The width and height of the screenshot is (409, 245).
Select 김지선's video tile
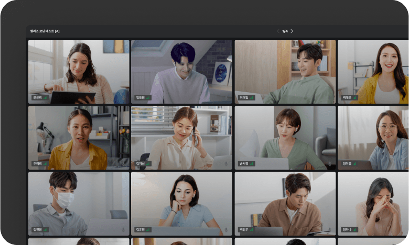tap(181, 138)
